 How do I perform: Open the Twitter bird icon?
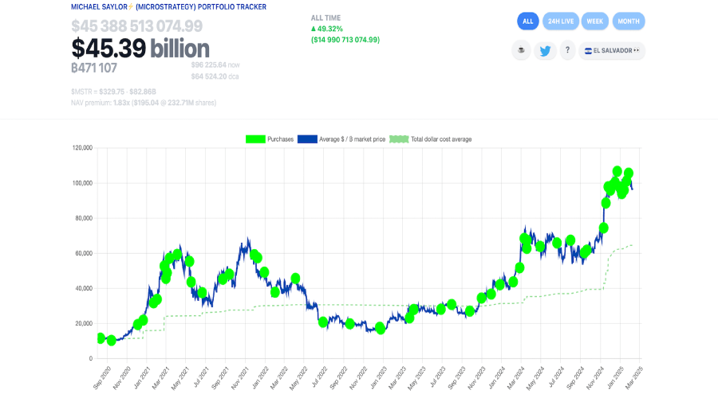point(545,50)
